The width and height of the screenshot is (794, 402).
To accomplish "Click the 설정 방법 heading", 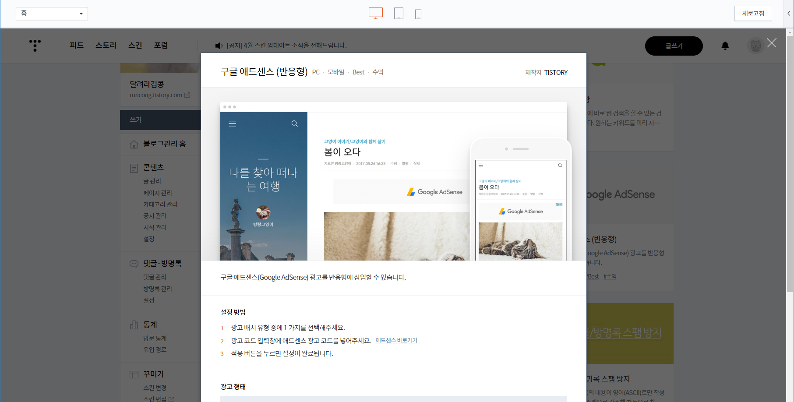I will pos(233,313).
